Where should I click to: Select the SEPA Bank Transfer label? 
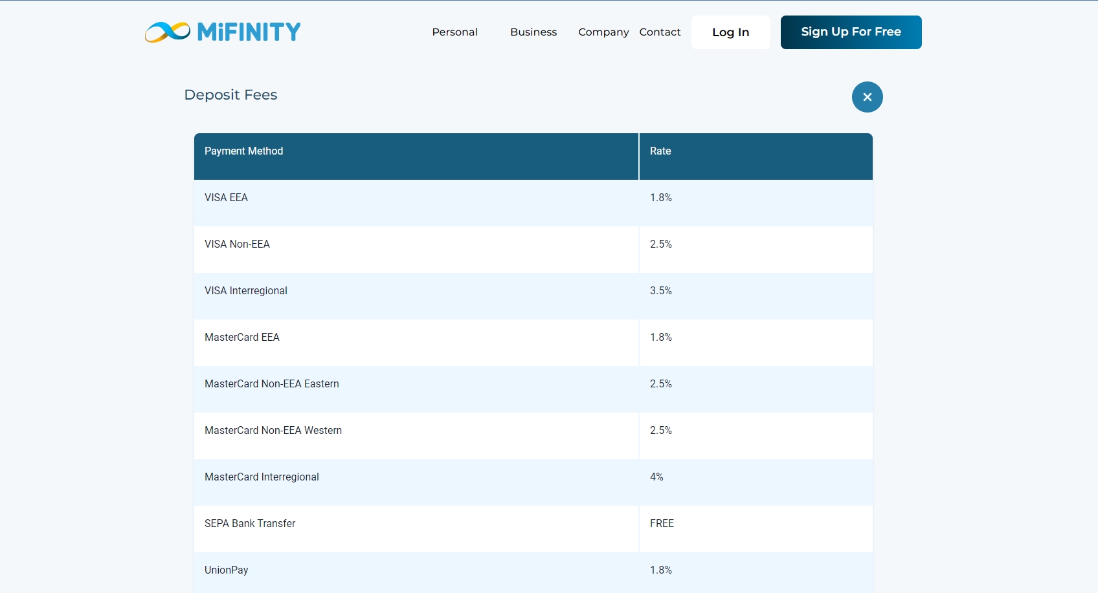tap(250, 524)
